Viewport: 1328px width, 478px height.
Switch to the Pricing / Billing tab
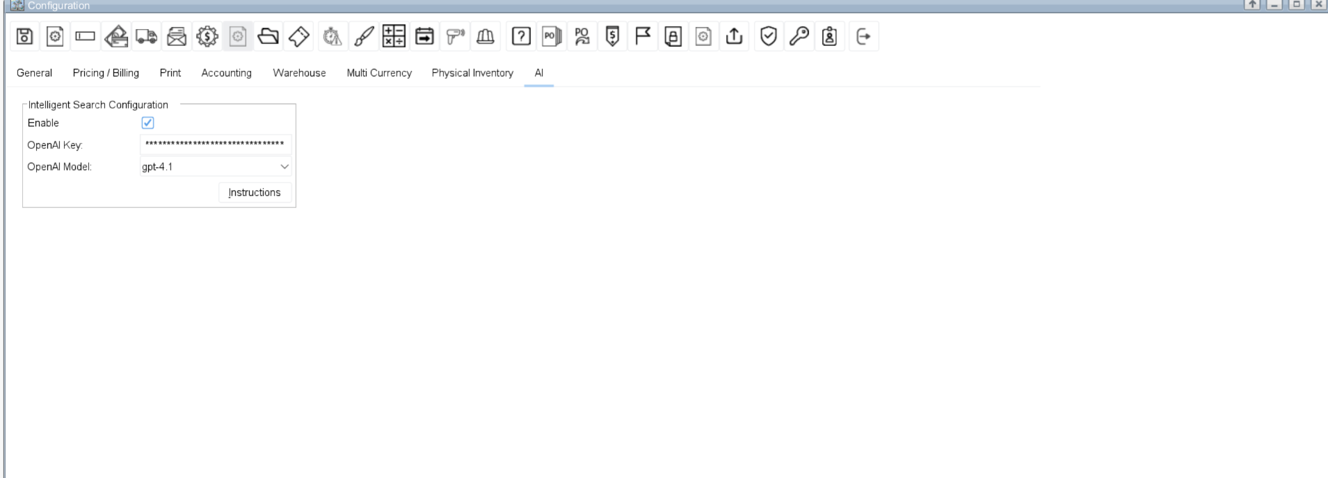(106, 73)
